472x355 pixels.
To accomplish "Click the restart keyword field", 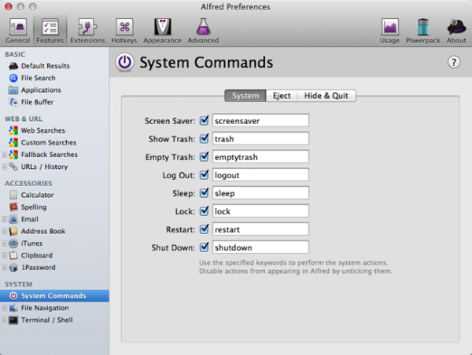I will pos(260,229).
